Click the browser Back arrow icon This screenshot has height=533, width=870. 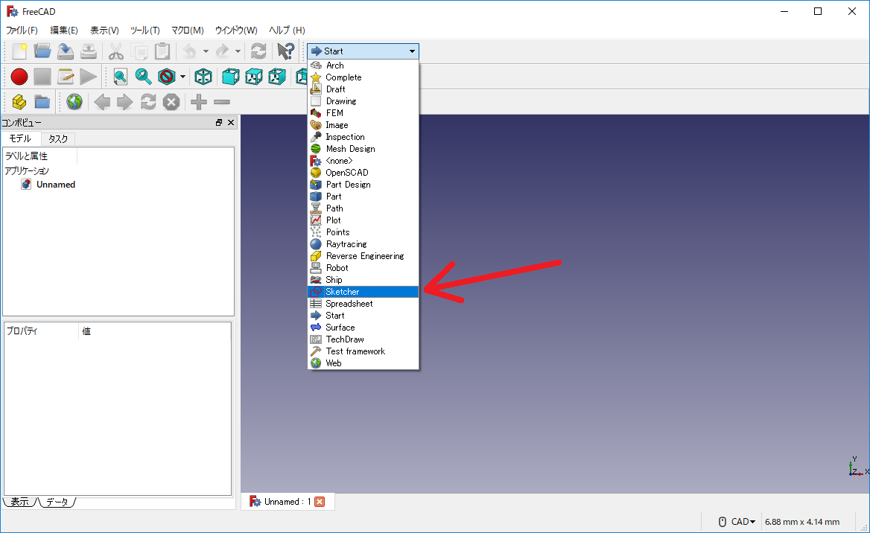click(x=102, y=102)
